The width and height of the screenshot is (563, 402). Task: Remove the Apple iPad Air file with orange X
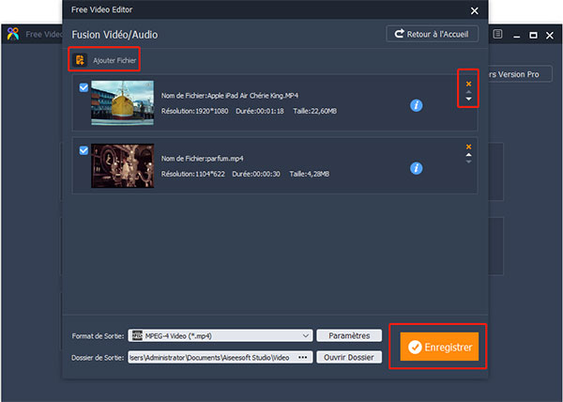468,84
